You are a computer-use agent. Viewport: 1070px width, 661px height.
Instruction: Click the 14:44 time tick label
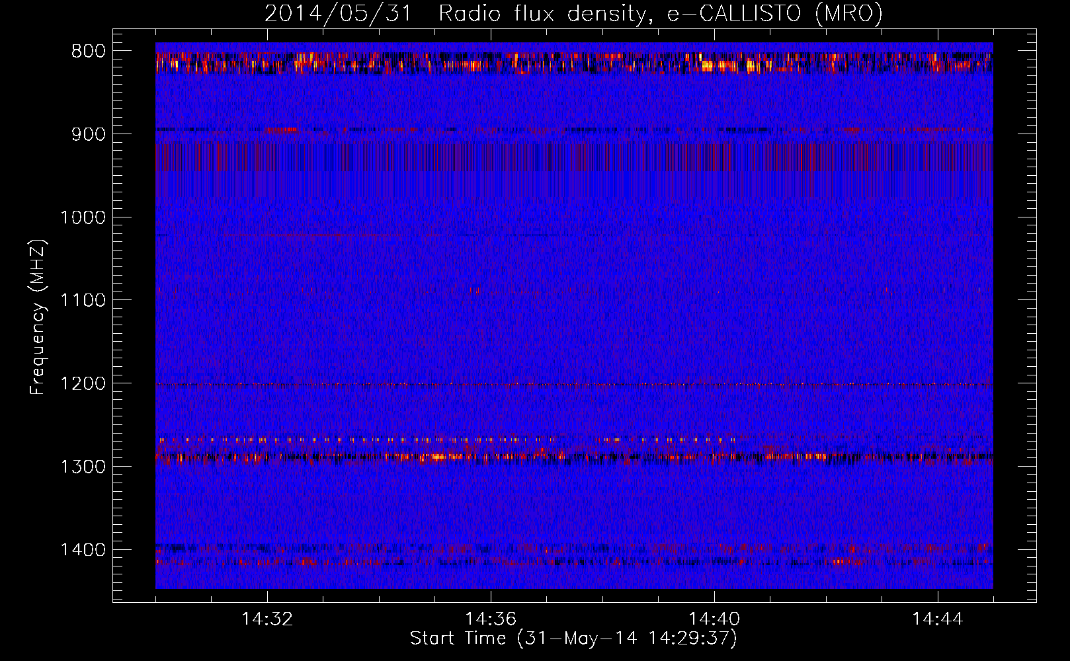pyautogui.click(x=938, y=619)
